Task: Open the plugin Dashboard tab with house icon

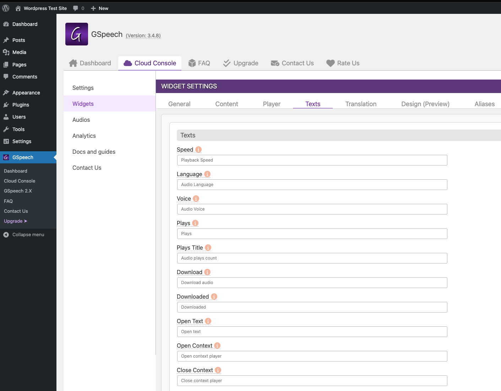Action: 90,63
